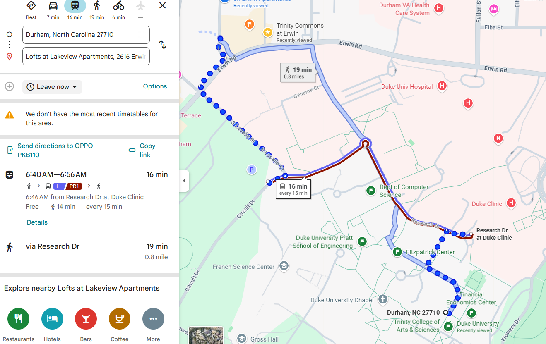
Task: Collapse the side panel with the arrow
Action: (184, 181)
